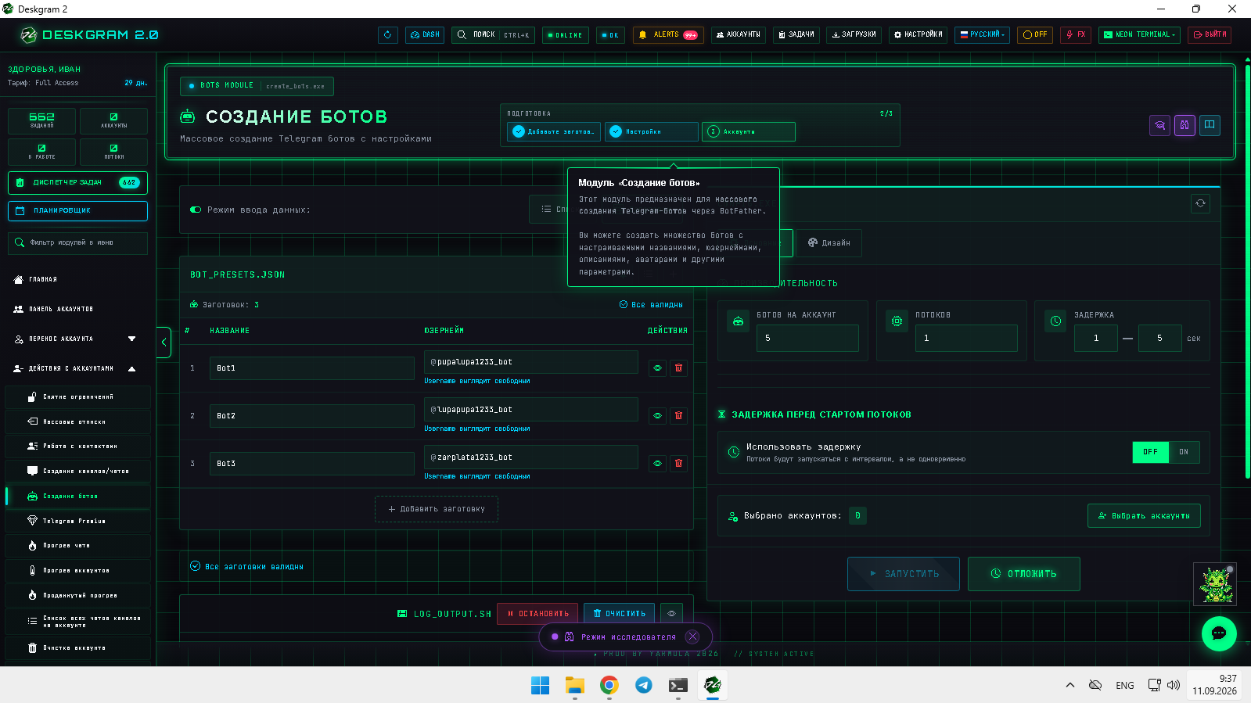Viewport: 1251px width, 703px height.
Task: Select the Добавьте заготов.. preparation step
Action: (x=554, y=131)
